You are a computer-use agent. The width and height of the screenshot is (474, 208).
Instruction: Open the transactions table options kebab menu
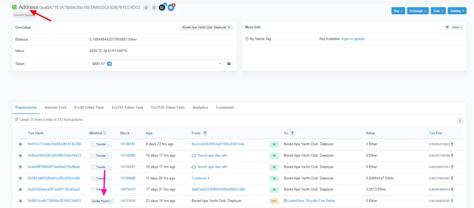coord(460,121)
